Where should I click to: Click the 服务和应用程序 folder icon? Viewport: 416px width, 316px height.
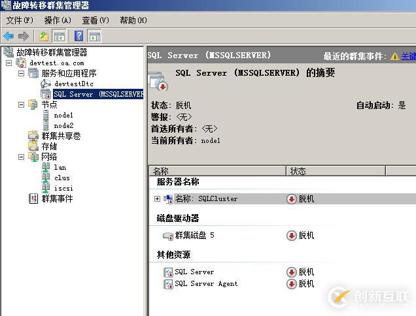33,73
